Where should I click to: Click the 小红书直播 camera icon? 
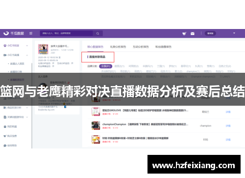click(x=5, y=55)
